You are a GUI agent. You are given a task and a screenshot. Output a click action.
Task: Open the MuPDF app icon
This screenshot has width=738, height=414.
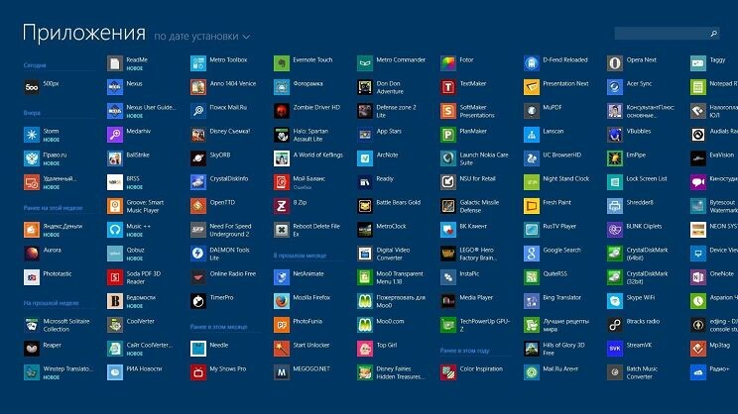pos(532,111)
